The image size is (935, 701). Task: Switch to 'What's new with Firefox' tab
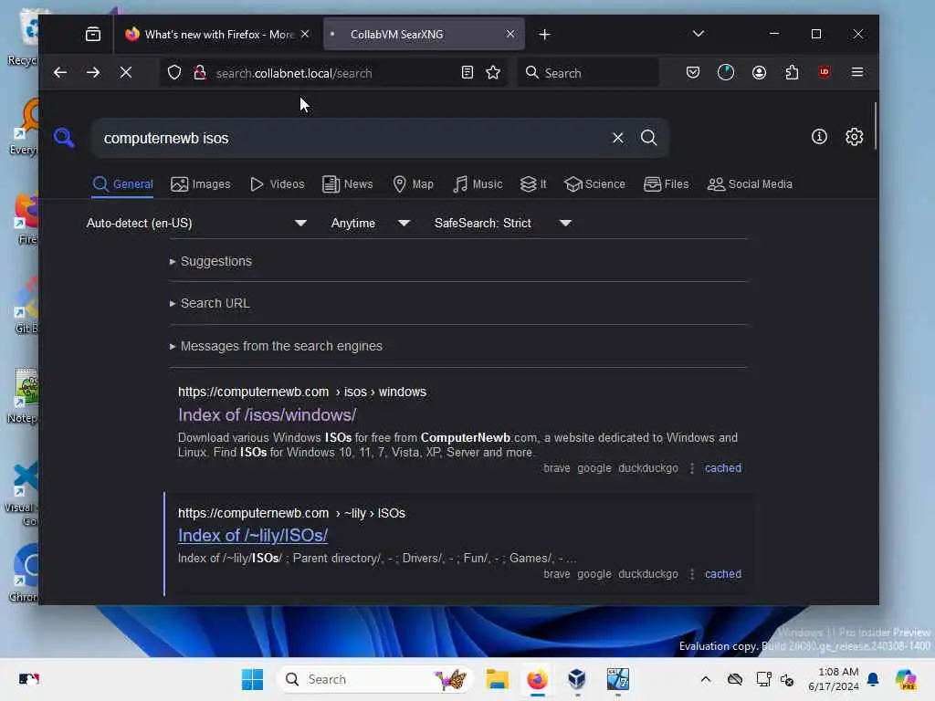[x=217, y=34]
